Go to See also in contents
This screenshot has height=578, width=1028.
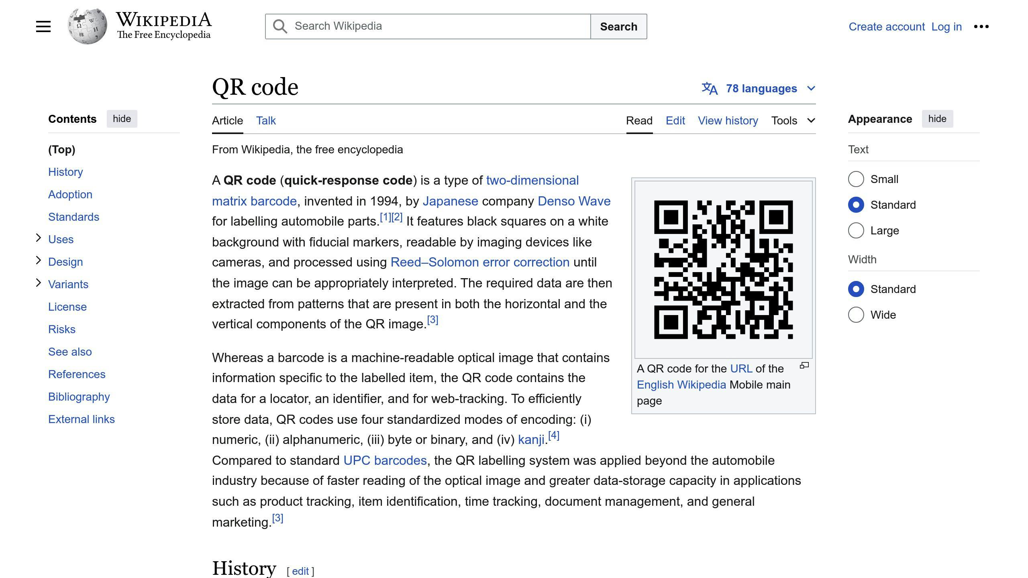coord(70,352)
